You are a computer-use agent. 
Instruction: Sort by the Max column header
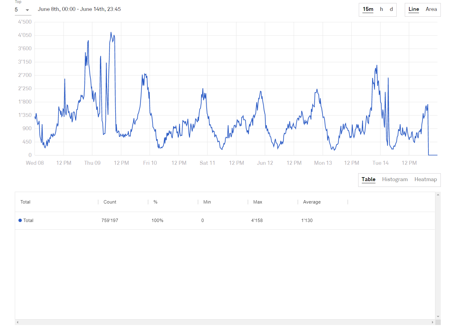coord(257,202)
